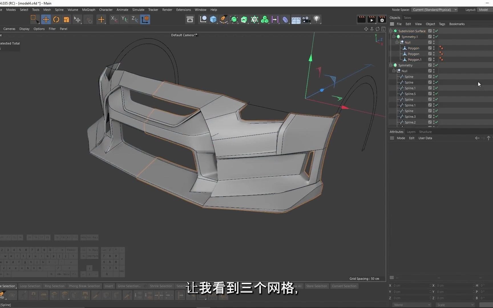The width and height of the screenshot is (493, 308).
Task: Click the Null object icon in toolbar
Action: click(x=203, y=19)
